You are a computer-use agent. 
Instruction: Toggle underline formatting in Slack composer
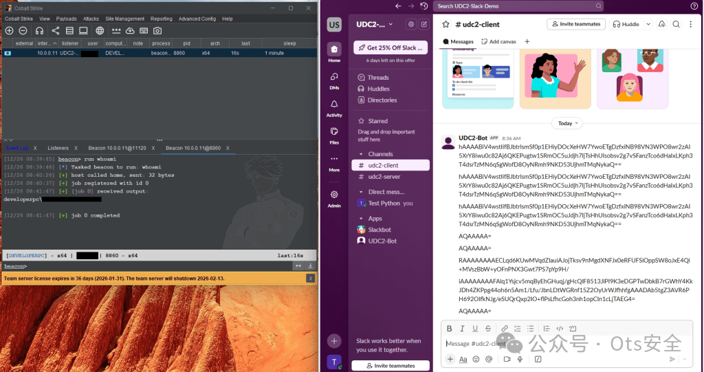coord(475,329)
